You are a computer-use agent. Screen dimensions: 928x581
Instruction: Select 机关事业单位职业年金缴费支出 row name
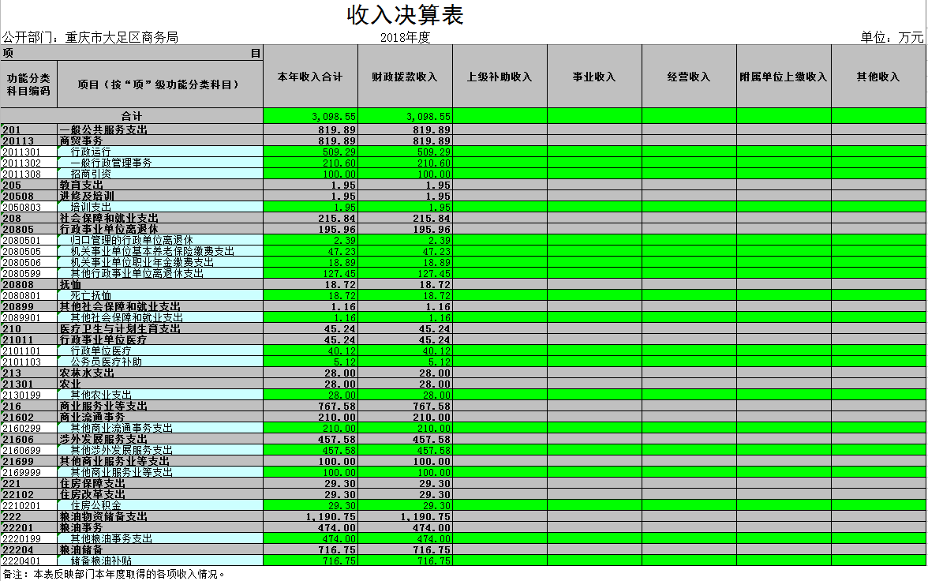pyautogui.click(x=142, y=262)
